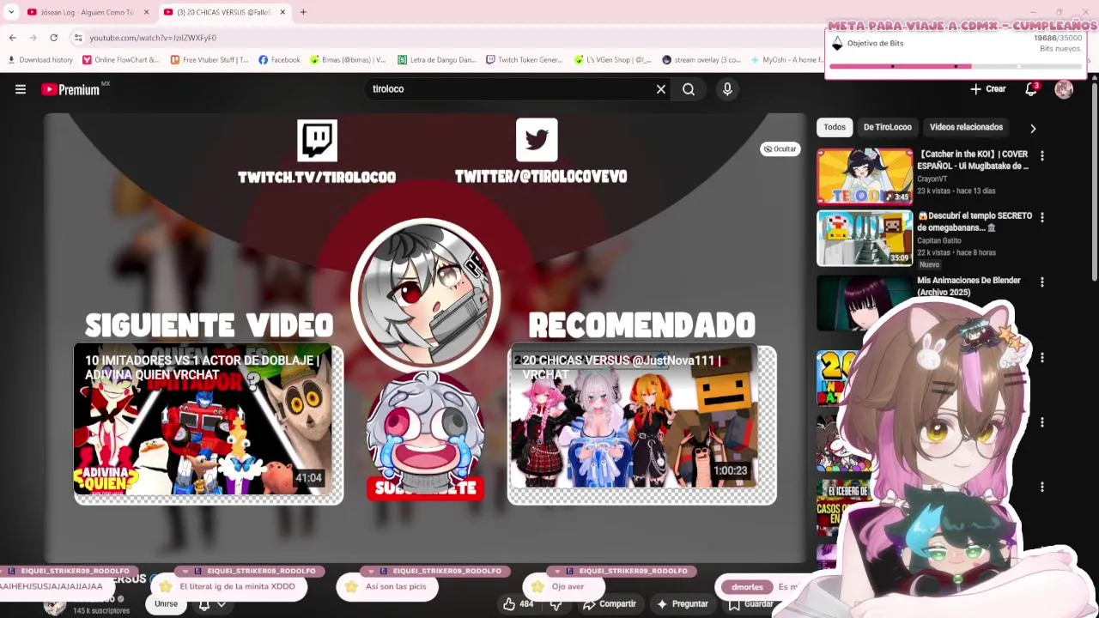Viewport: 1099px width, 618px height.
Task: Click the Unirse join button
Action: point(166,604)
